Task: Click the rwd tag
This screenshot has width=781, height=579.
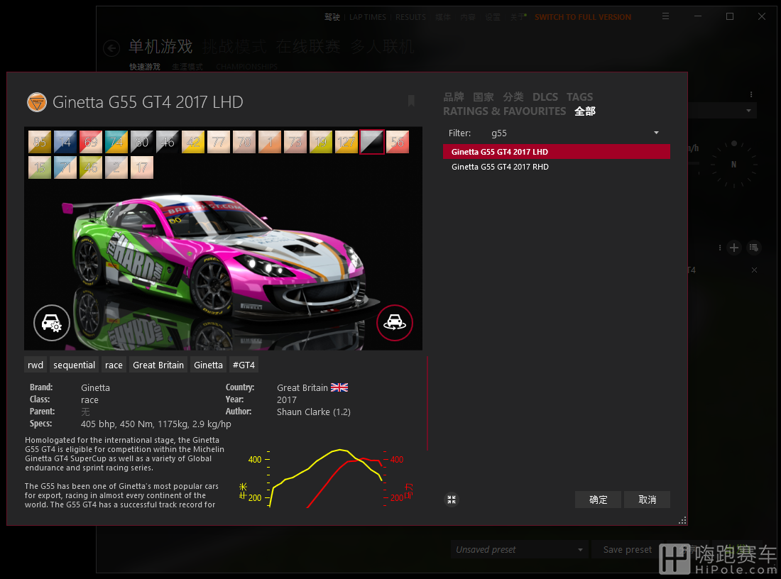Action: (35, 365)
